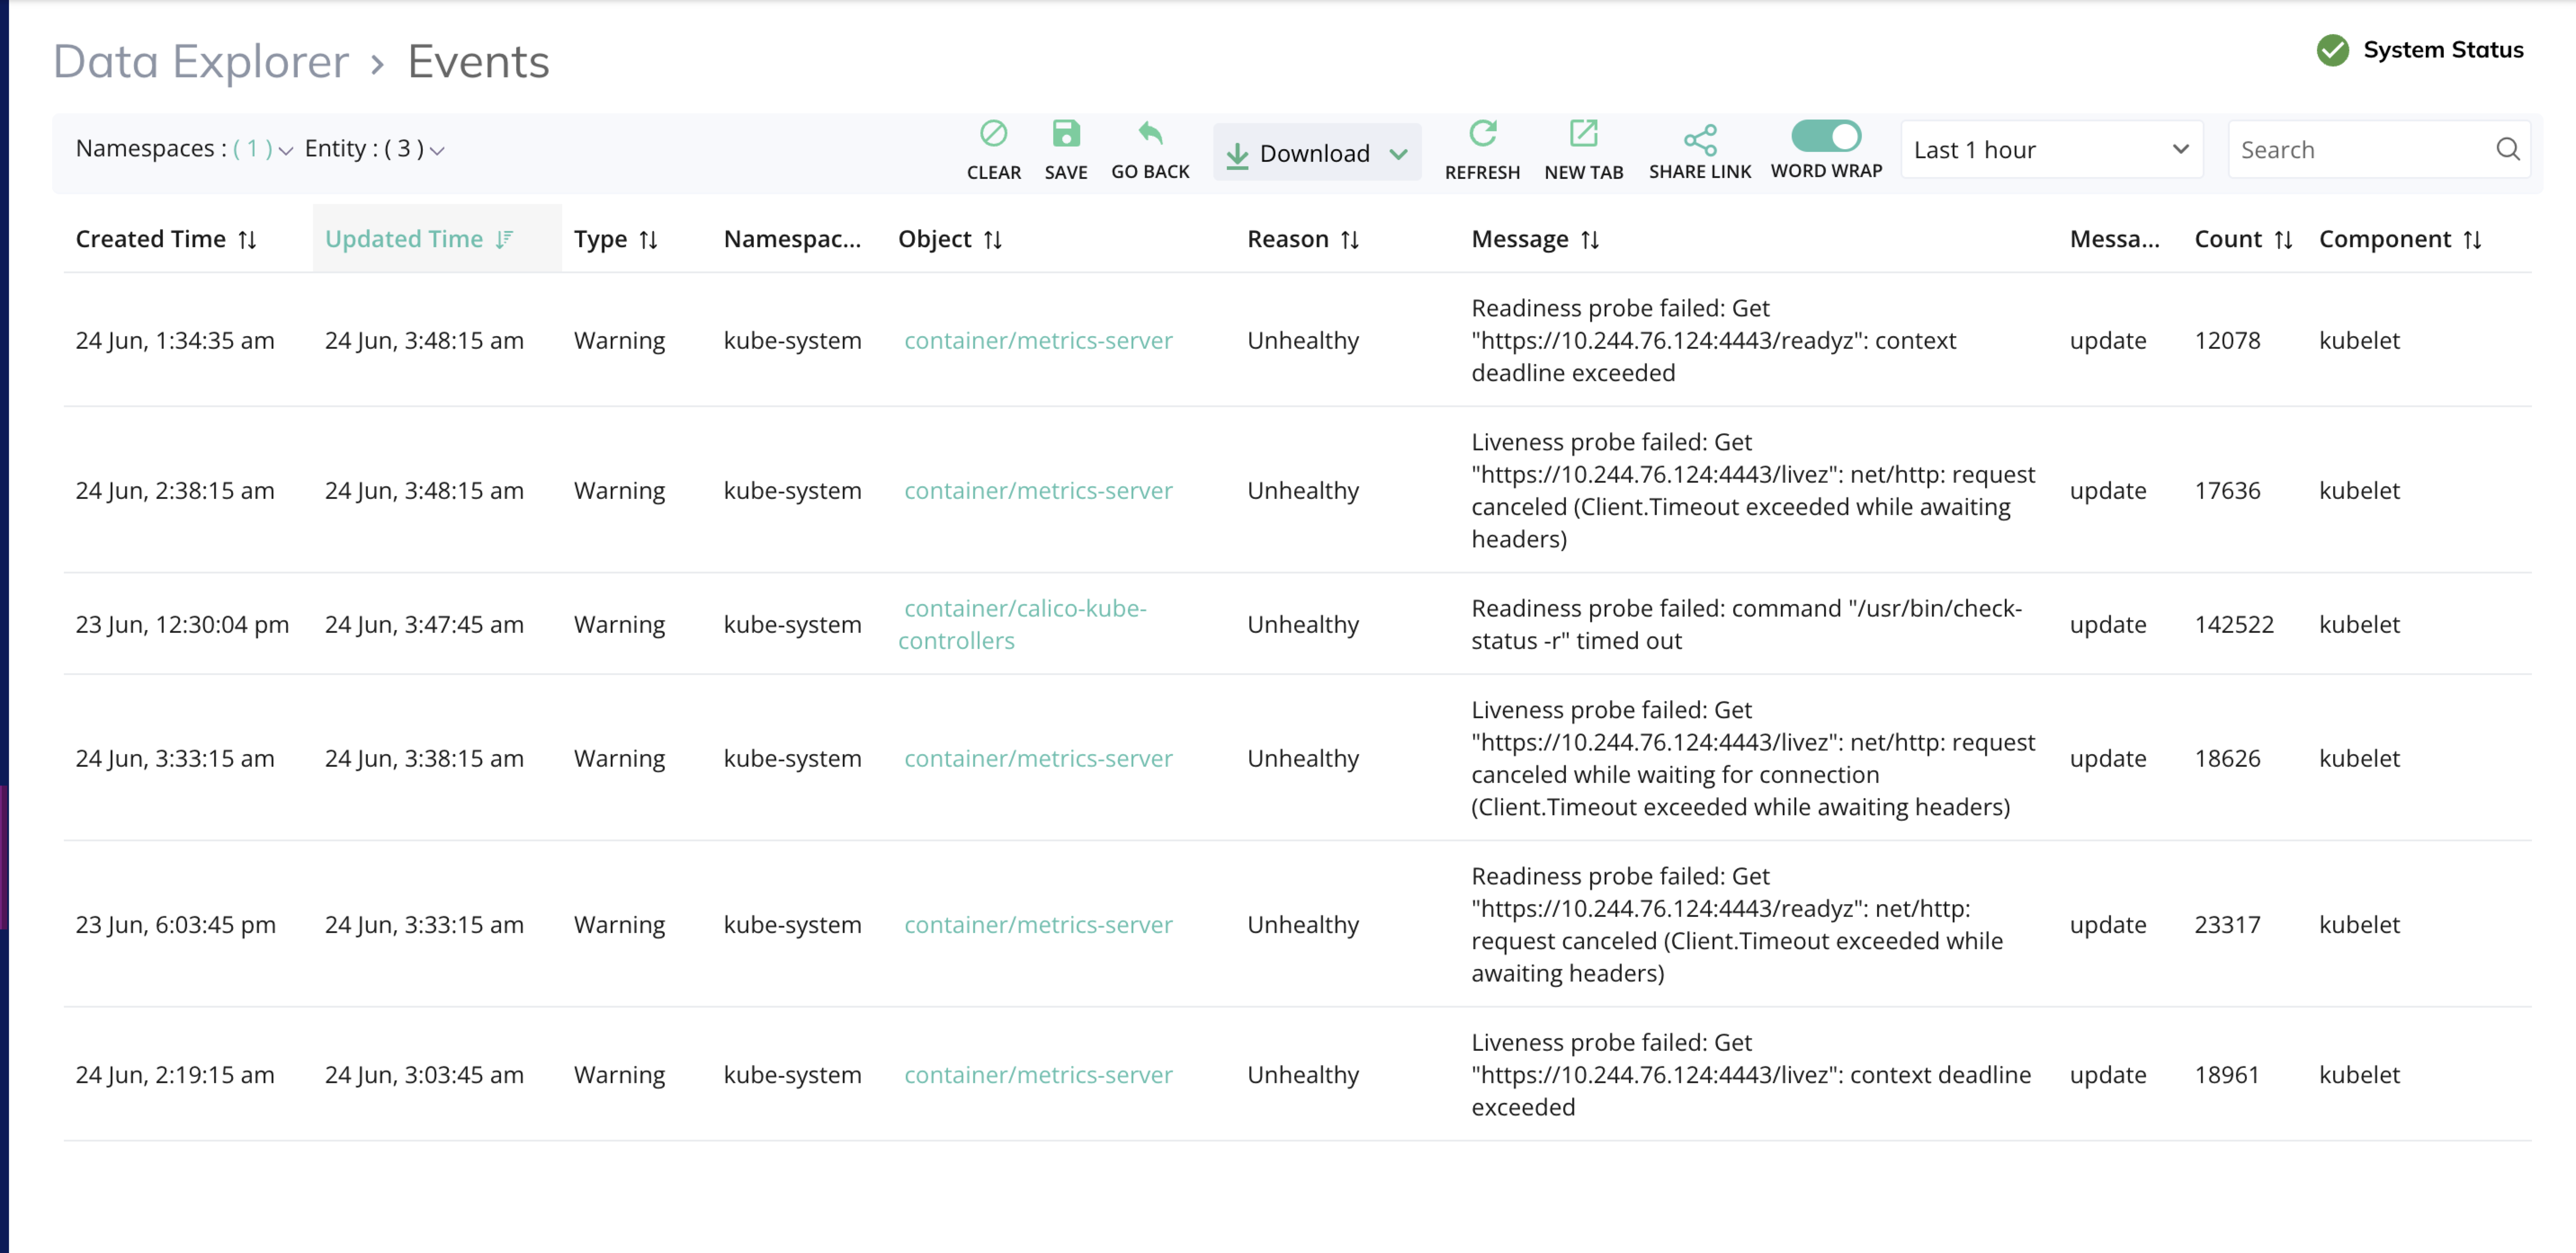The height and width of the screenshot is (1253, 2576).
Task: Click the Share Link icon
Action: [x=1699, y=140]
